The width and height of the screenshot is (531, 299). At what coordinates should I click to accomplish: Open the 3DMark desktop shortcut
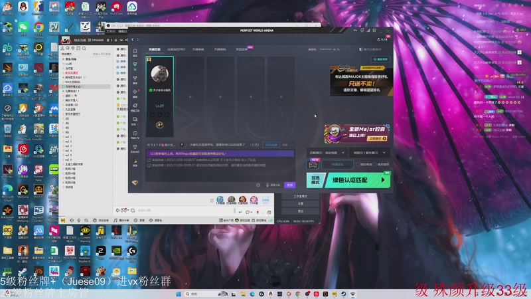[x=7, y=69]
